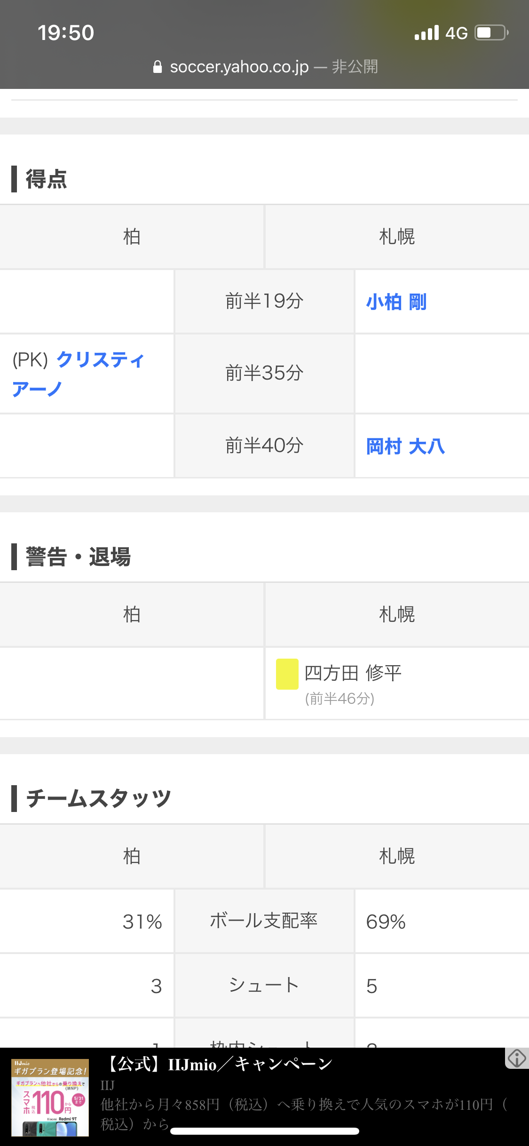529x1146 pixels.
Task: Tap the 警告・退場 section heading
Action: click(x=78, y=557)
